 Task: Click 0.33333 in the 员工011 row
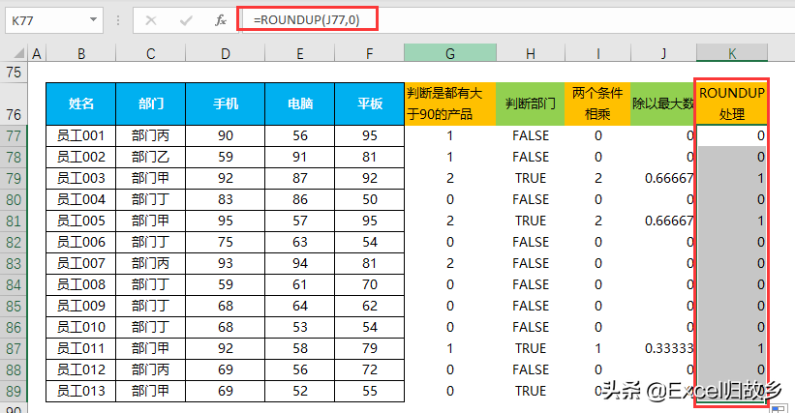pyautogui.click(x=663, y=348)
